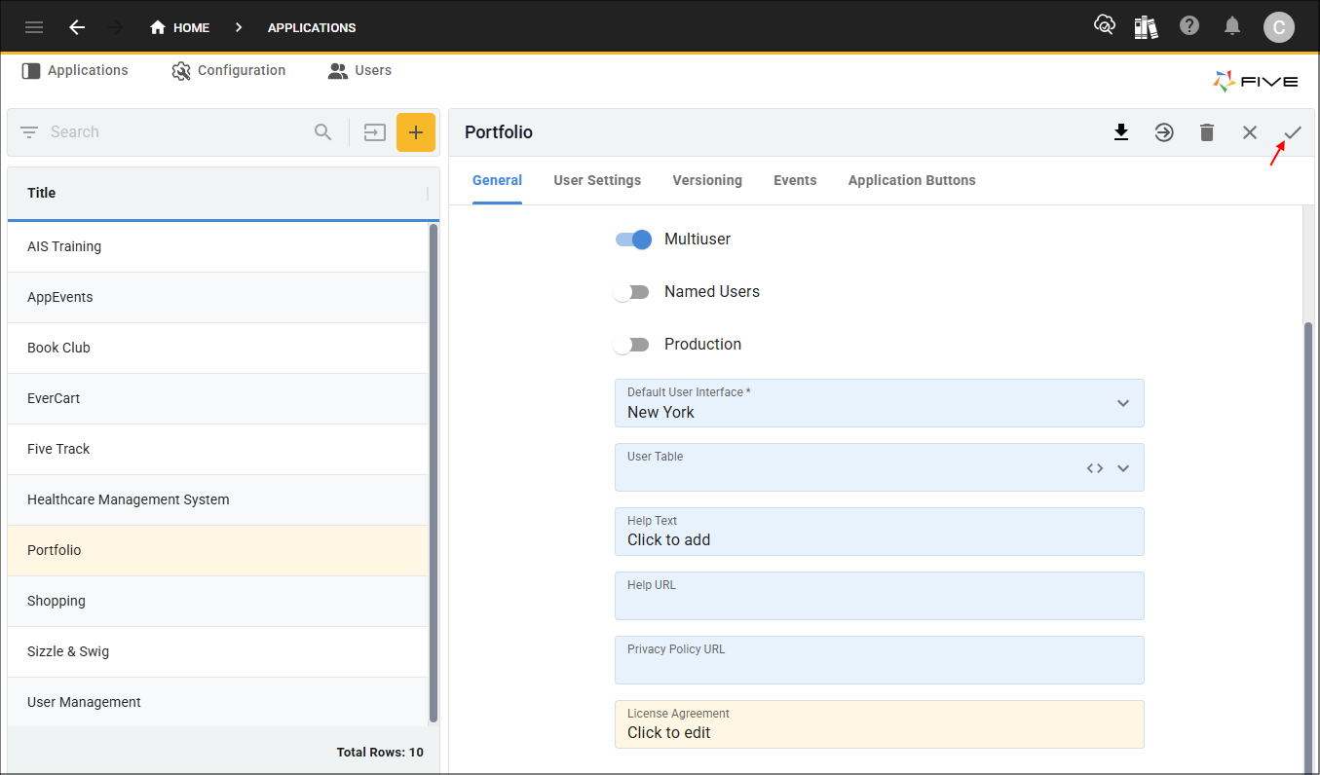Click the notifications bell icon
1320x775 pixels.
(x=1232, y=26)
